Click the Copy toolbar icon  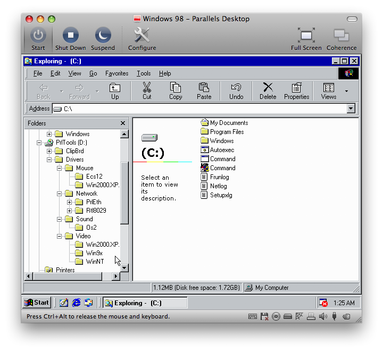[x=176, y=87]
